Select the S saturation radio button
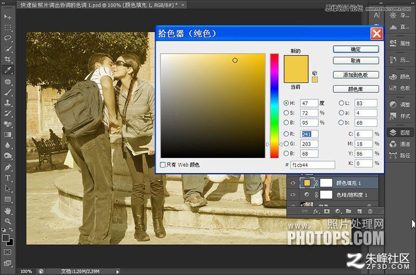 286,113
